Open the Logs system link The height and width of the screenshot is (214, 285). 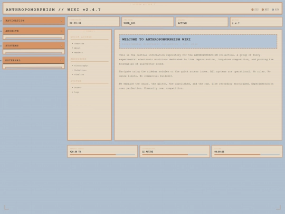tap(77, 92)
